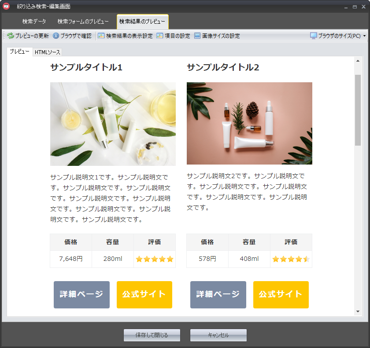The width and height of the screenshot is (370, 348).
Task: Click the サンプルタイトル2 product image
Action: (x=249, y=123)
